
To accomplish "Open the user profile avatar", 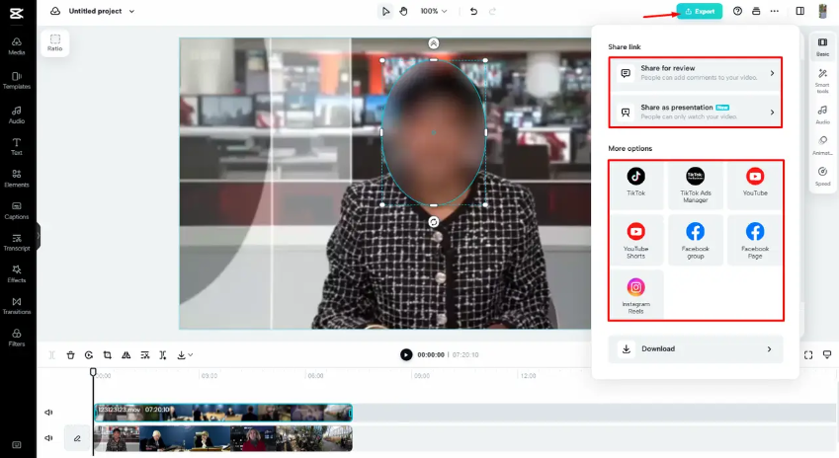I will (x=823, y=11).
